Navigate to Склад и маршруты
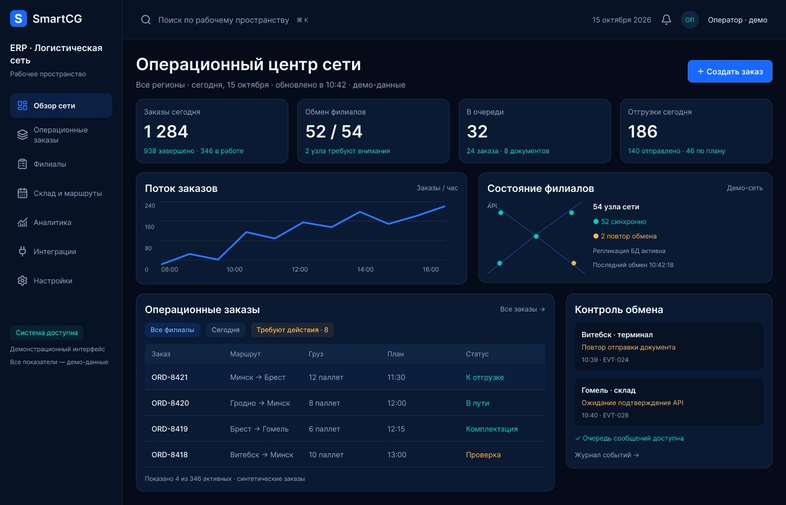Screen dimensions: 786x505 61,193
